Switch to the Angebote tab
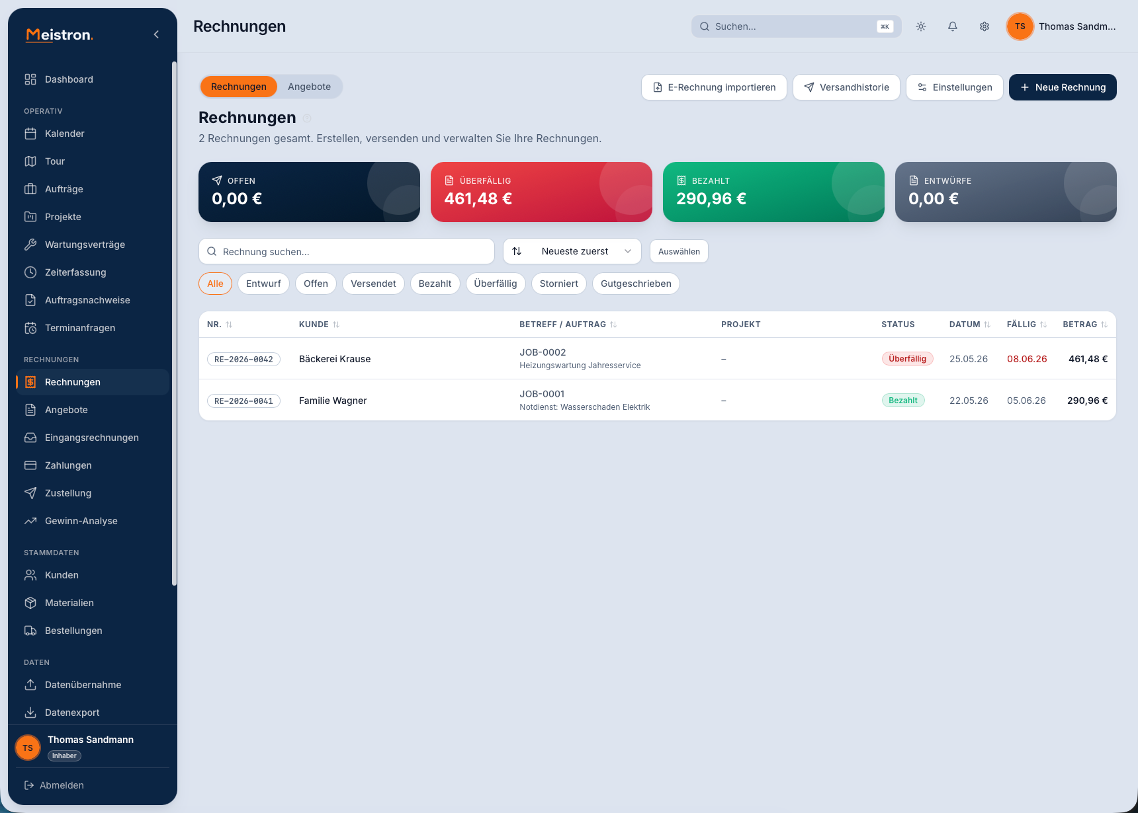 (x=309, y=87)
